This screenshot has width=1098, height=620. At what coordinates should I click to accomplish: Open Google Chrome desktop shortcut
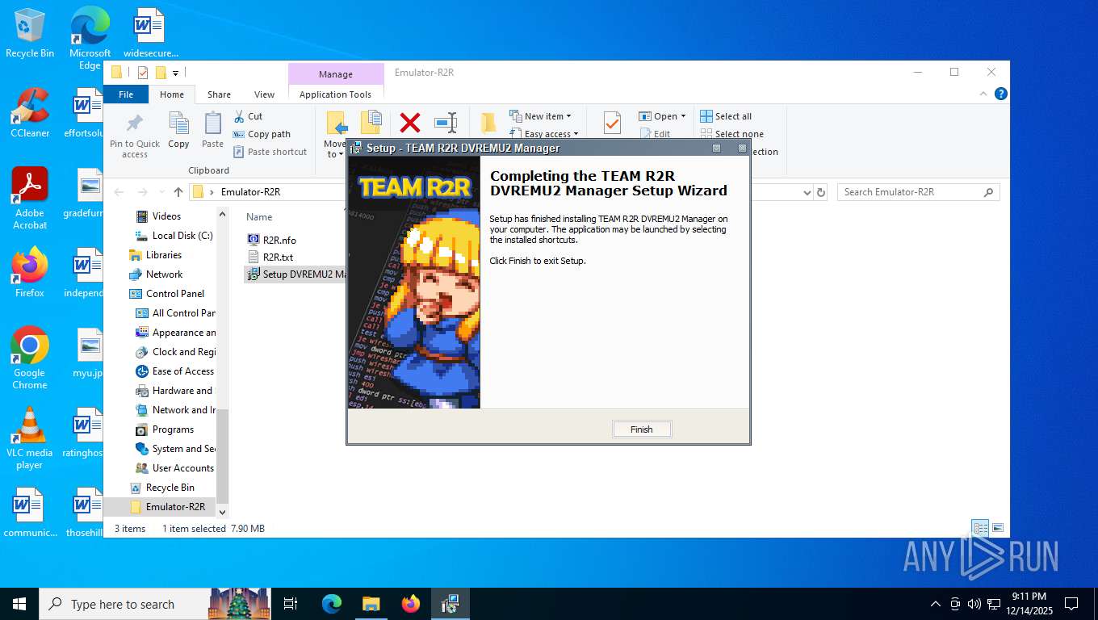pos(30,358)
